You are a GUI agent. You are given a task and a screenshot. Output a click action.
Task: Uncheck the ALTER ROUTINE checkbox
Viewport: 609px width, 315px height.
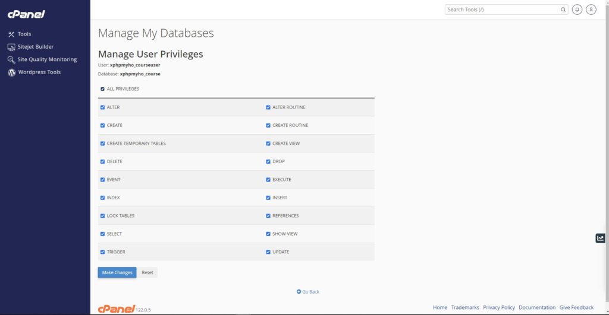click(268, 107)
